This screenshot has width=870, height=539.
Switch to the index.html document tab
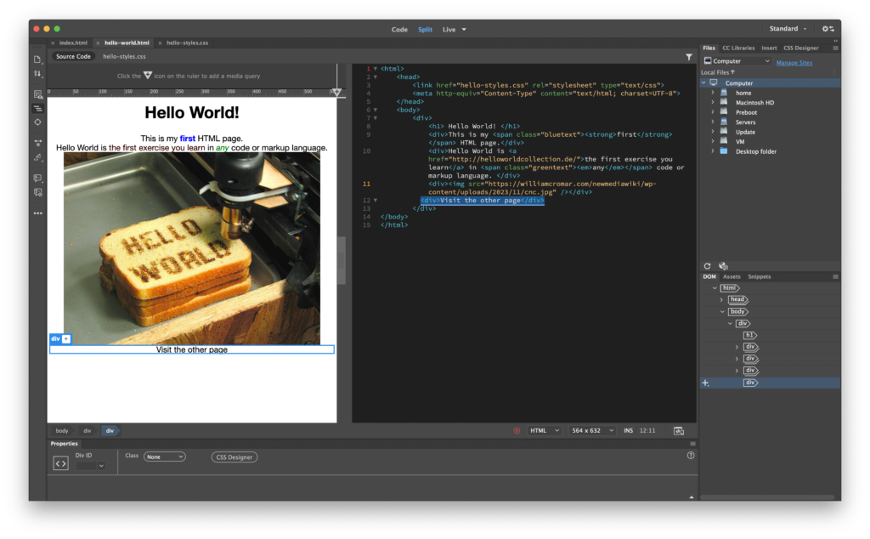[x=73, y=43]
